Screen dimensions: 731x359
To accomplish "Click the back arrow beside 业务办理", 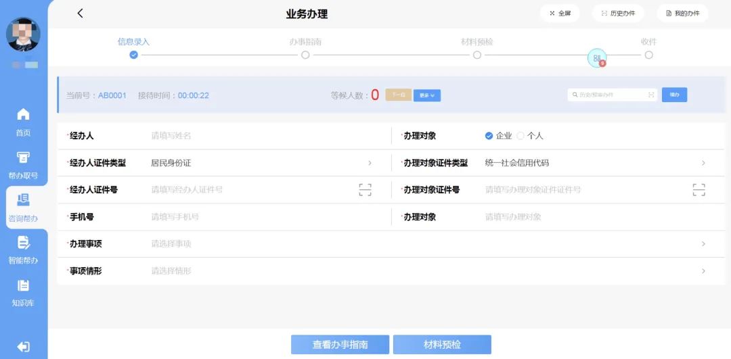I will [x=80, y=14].
